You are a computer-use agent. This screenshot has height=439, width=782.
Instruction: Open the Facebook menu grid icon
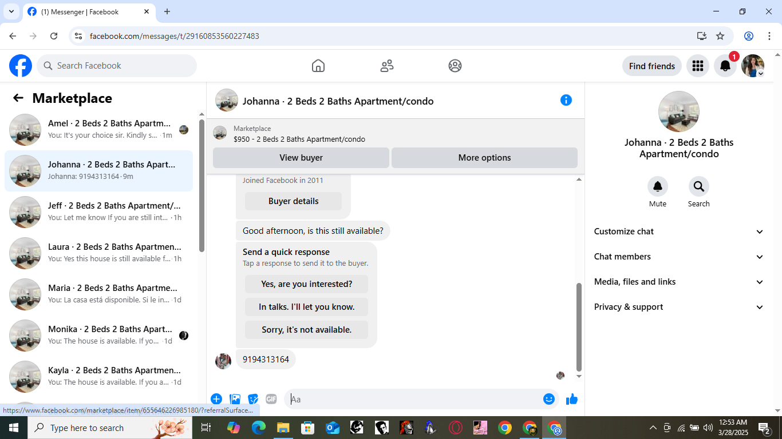coord(697,66)
